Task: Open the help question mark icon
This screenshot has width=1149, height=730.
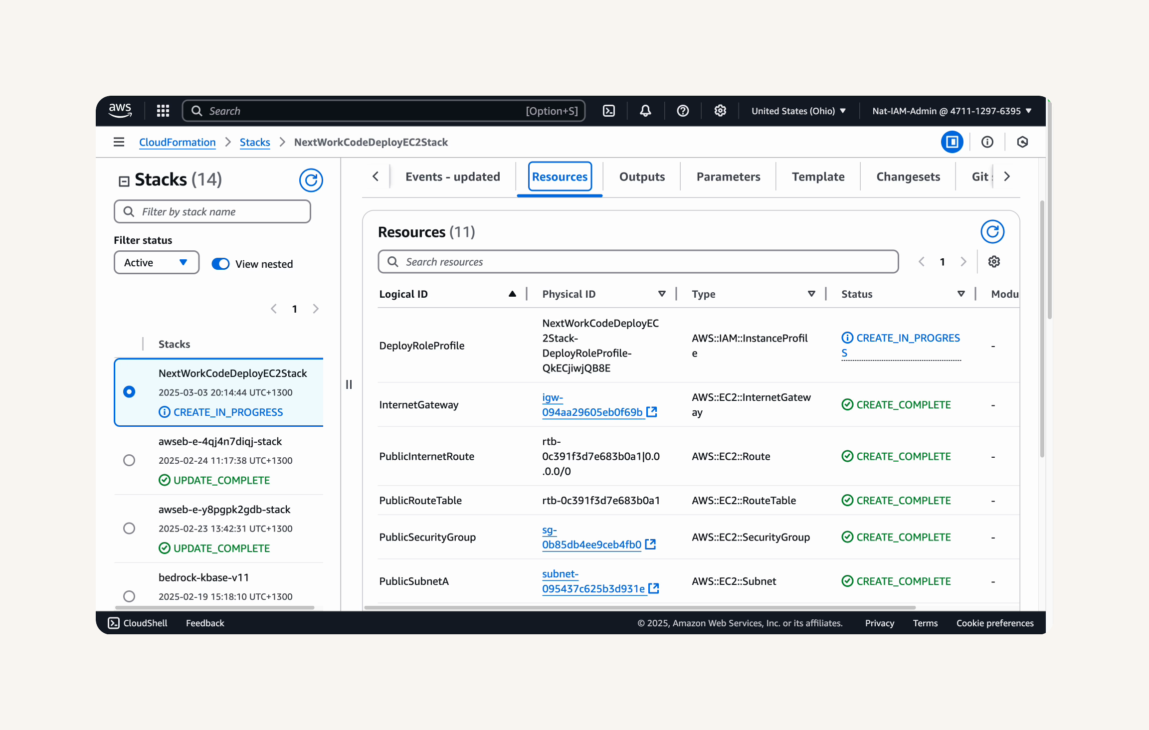Action: tap(683, 111)
